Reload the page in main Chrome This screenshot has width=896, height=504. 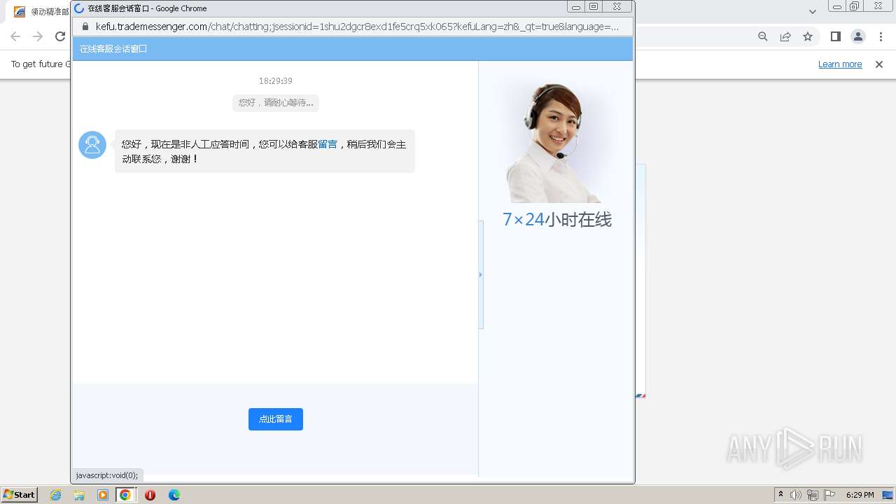click(x=60, y=36)
